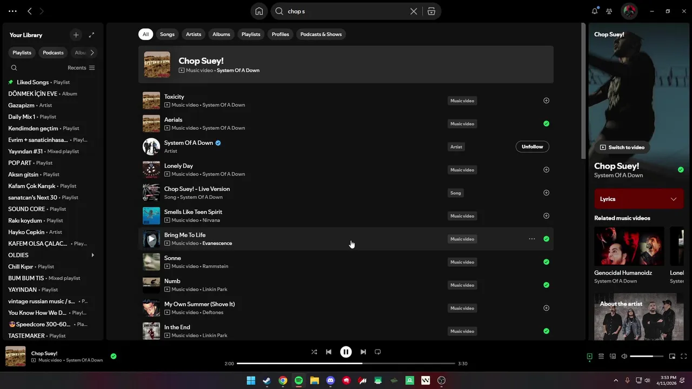Screen dimensions: 692x389
Task: Mute the Spotify volume
Action: 624,357
